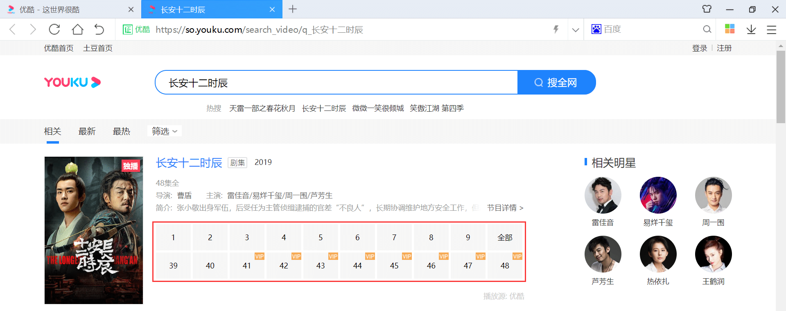Viewport: 786px width, 311px height.
Task: Click the 搜全网 search button
Action: [556, 83]
